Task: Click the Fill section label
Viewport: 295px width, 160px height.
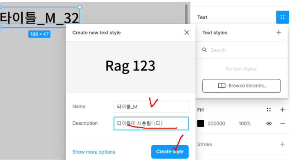Action: point(200,110)
